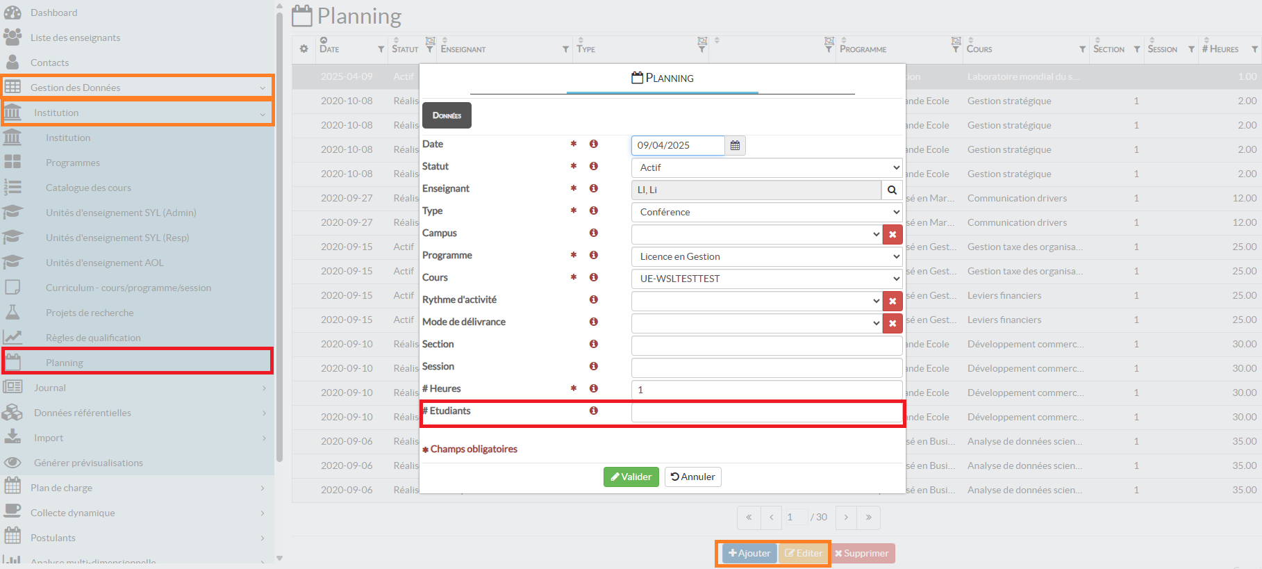Click the Enseignant search magnifier icon
This screenshot has height=569, width=1262.
pos(892,190)
